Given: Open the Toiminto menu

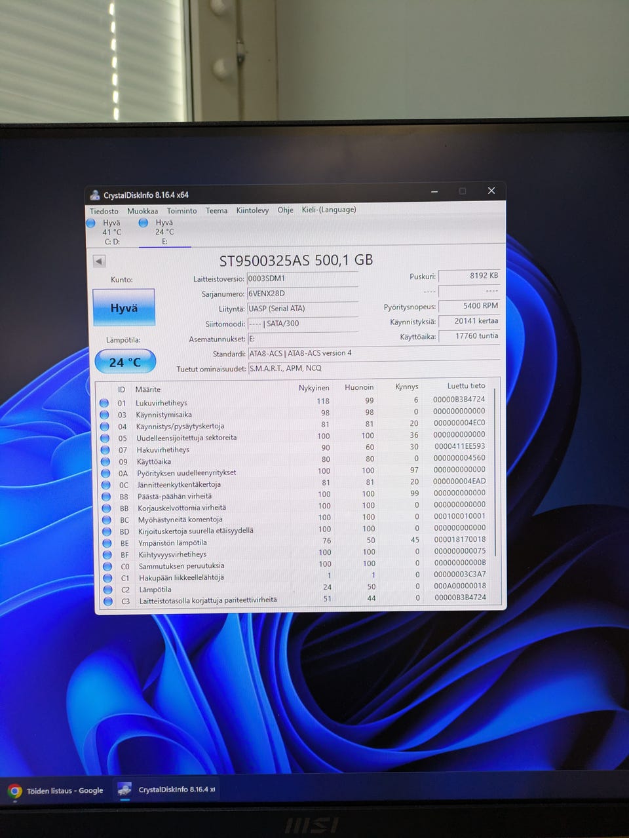Looking at the screenshot, I should click(x=181, y=211).
